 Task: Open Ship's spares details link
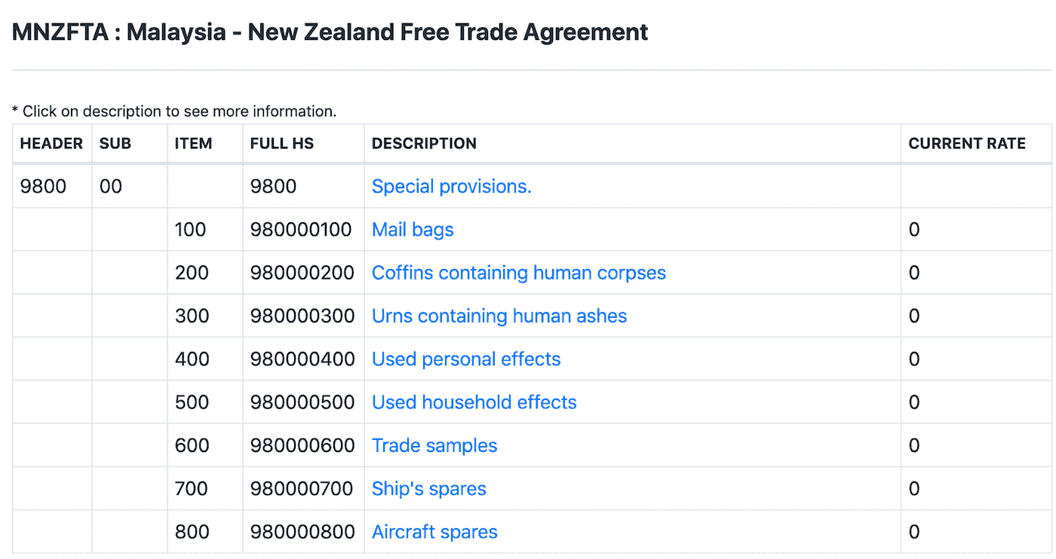coord(428,489)
